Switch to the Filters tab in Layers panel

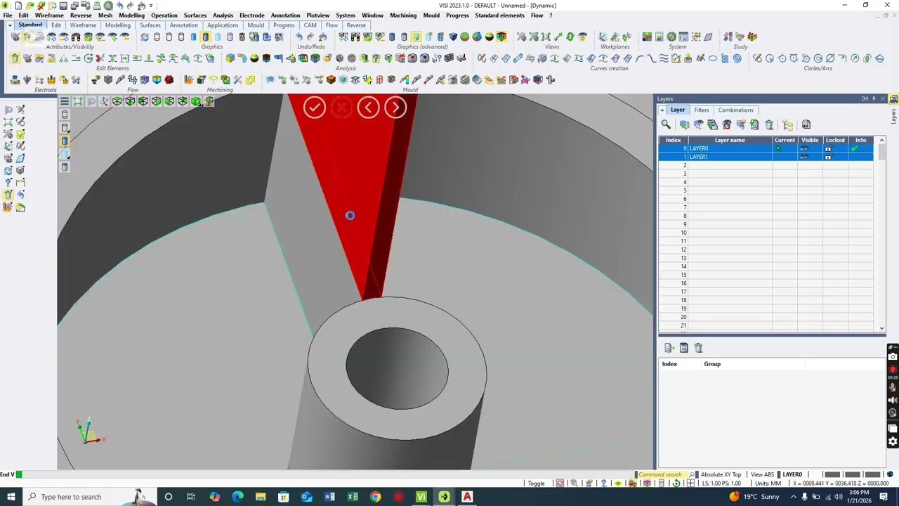pos(702,110)
